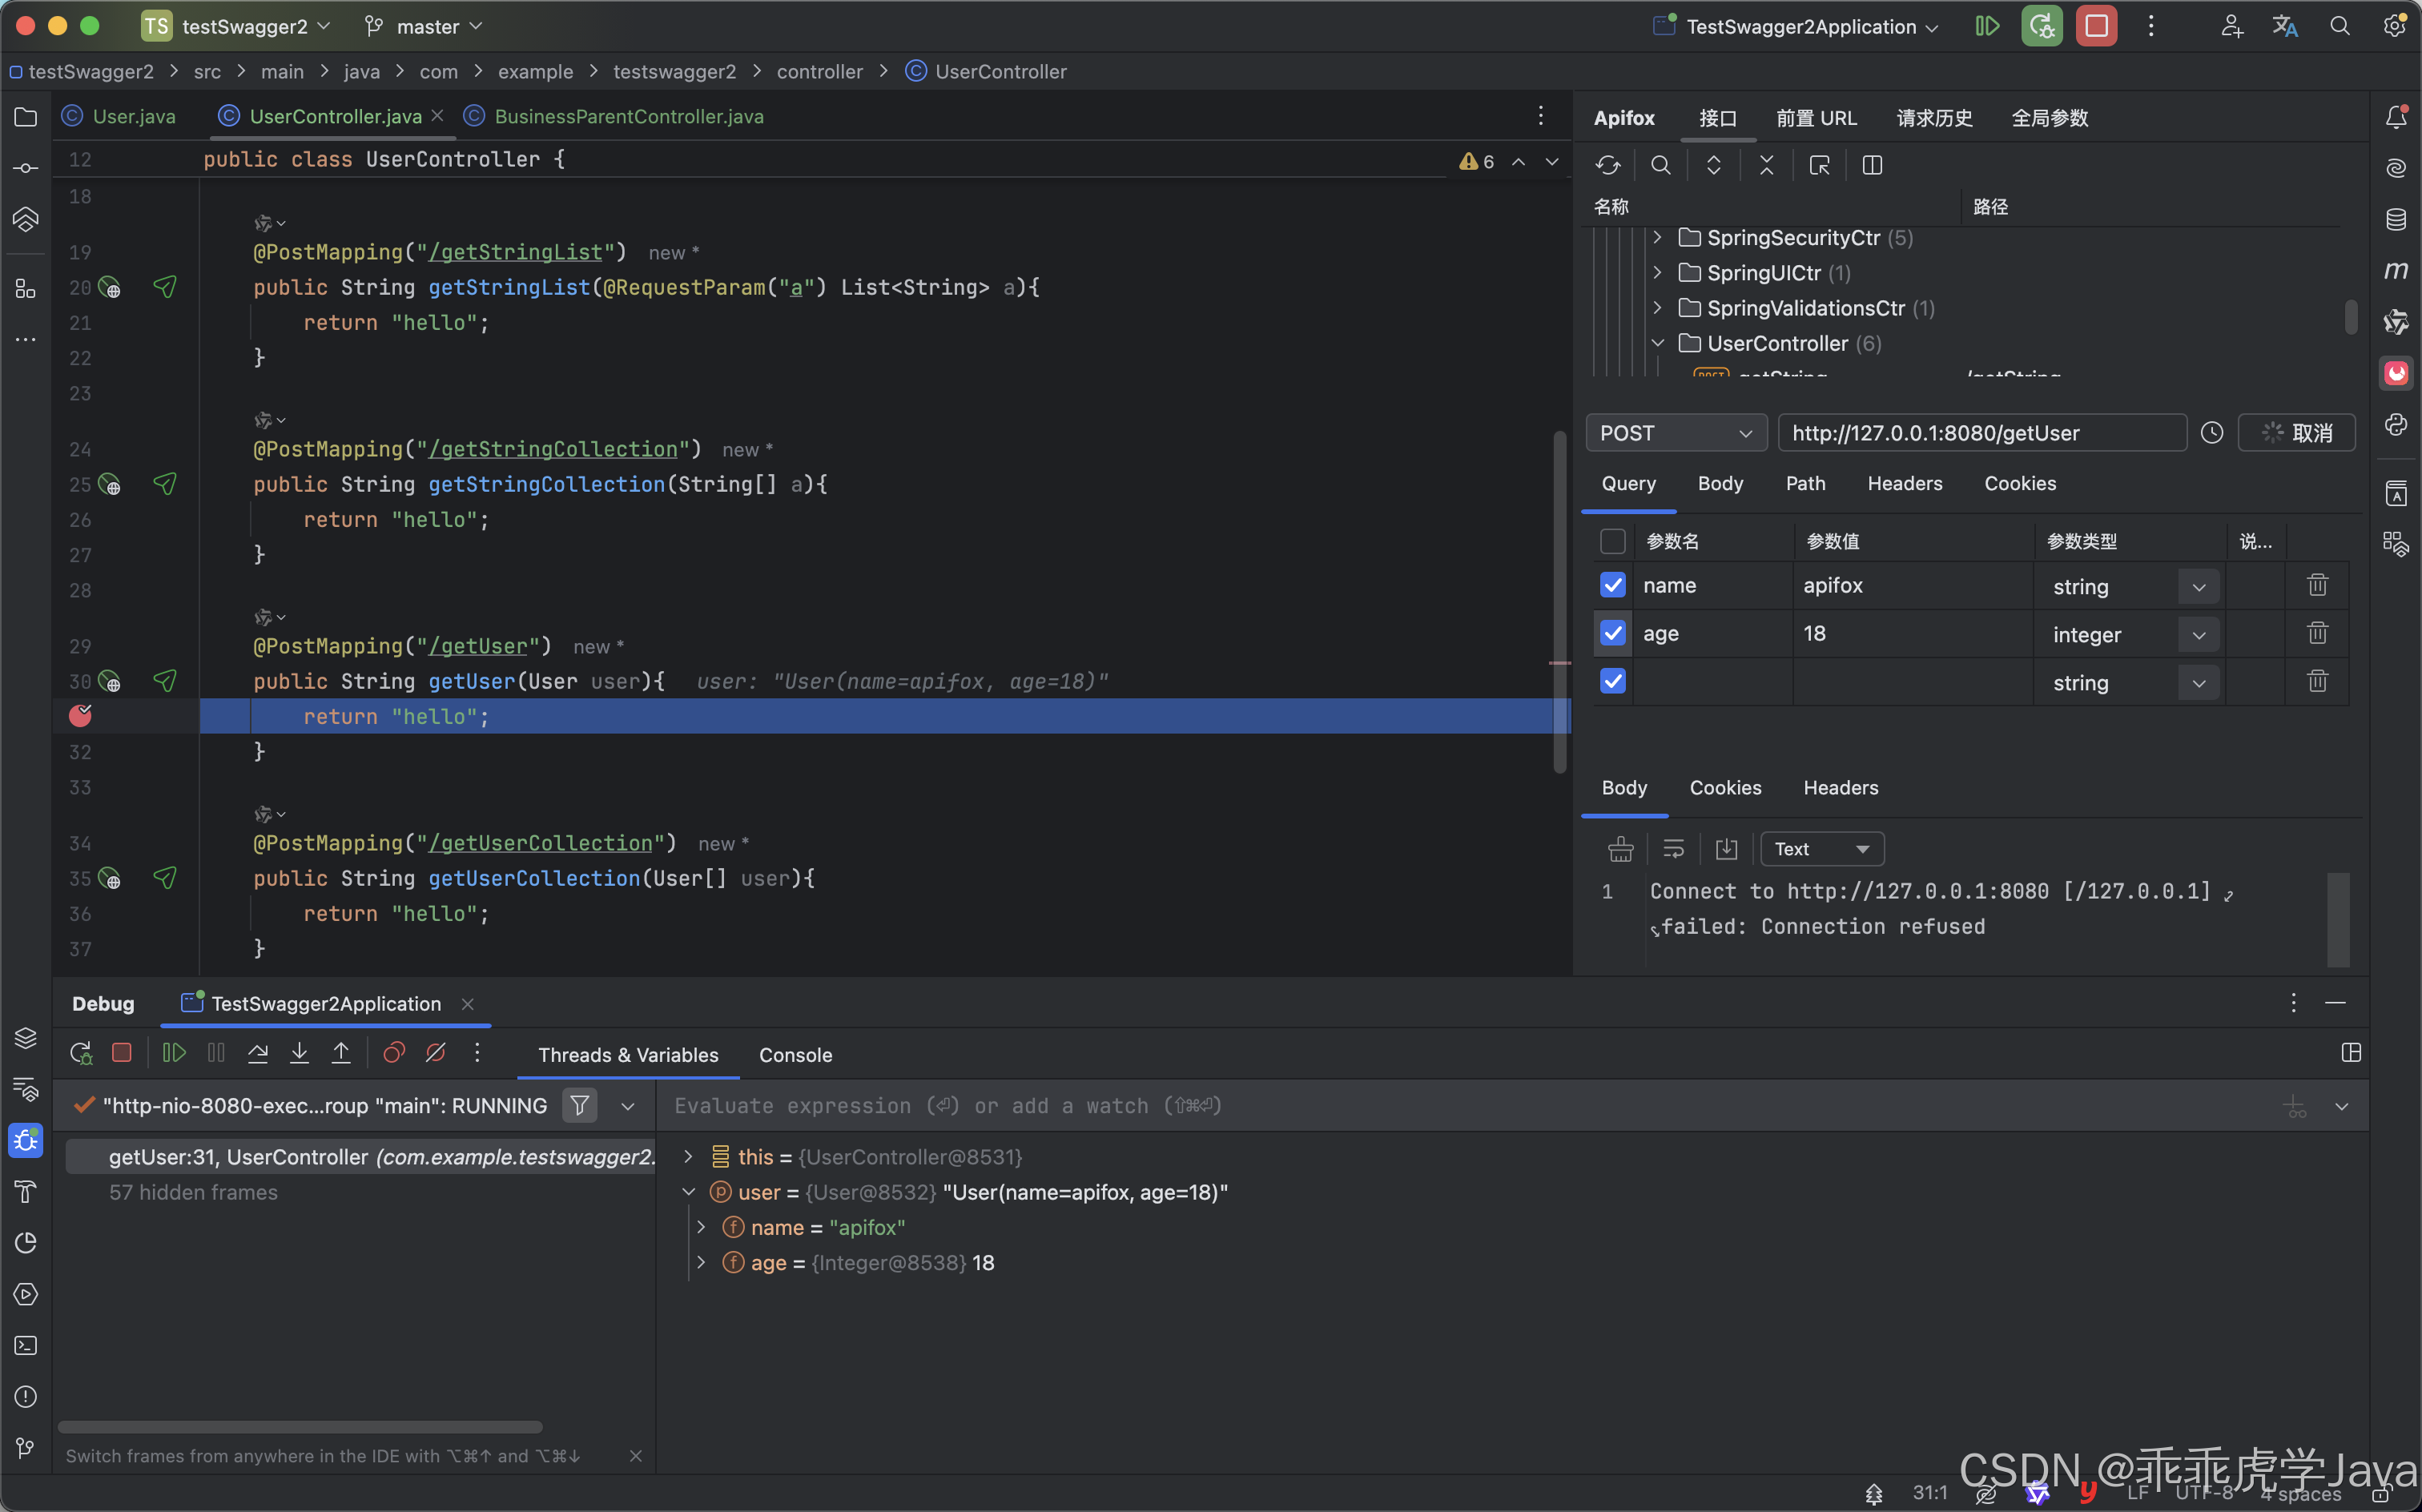Open Maven tool window from right sidebar
Image resolution: width=2422 pixels, height=1512 pixels.
click(x=2396, y=271)
